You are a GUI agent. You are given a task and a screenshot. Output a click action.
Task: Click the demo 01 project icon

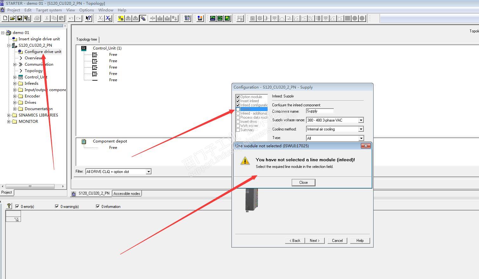click(x=9, y=33)
